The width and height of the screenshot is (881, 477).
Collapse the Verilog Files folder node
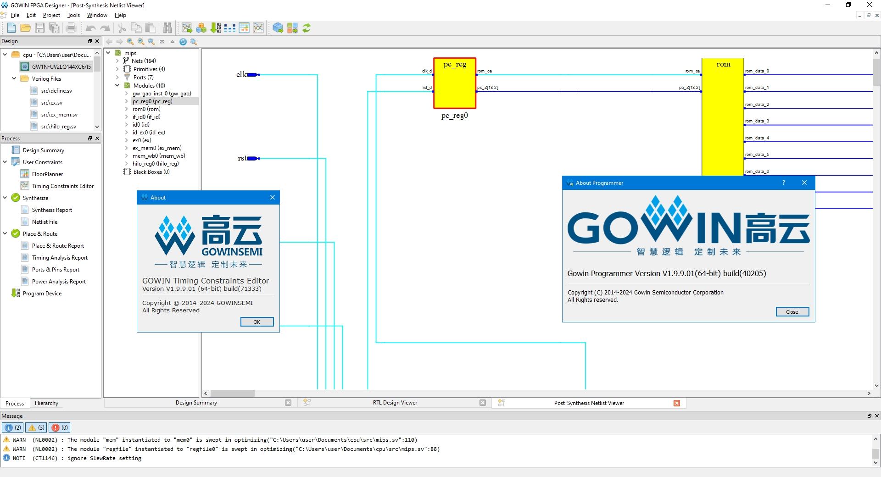[x=14, y=78]
